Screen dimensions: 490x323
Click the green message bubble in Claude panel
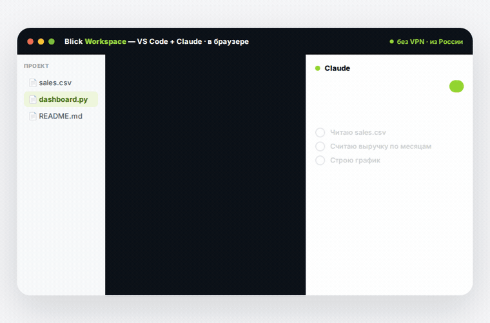pos(456,86)
